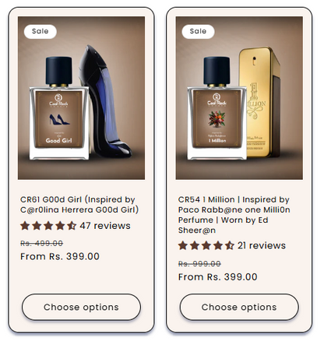The image size is (324, 345).
Task: Click the Sale badge on 1 Million card
Action: pyautogui.click(x=198, y=31)
